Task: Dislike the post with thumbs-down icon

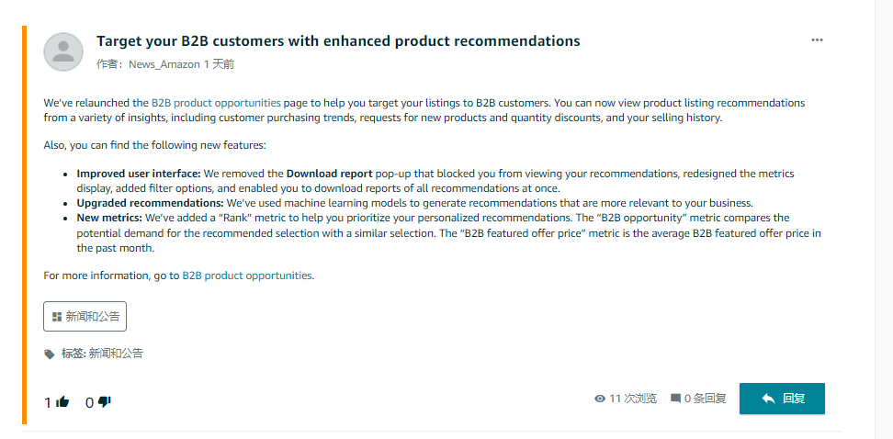Action: (105, 401)
